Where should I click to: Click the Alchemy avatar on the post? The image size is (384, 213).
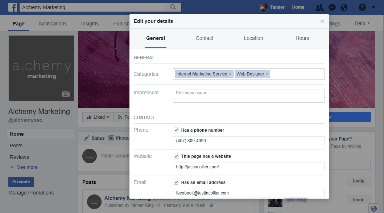pyautogui.click(x=94, y=202)
